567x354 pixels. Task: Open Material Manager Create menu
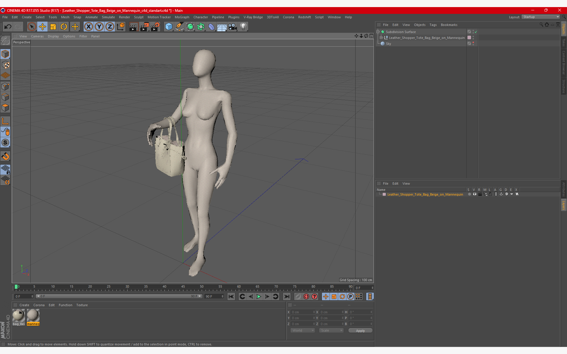coord(24,305)
